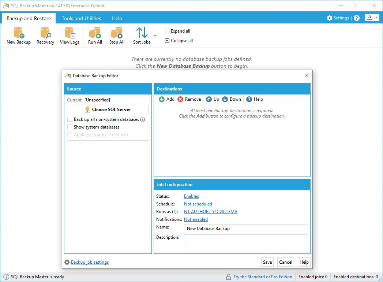Click the Sort Jobs arrows icon
This screenshot has height=282, width=383.
[x=142, y=33]
